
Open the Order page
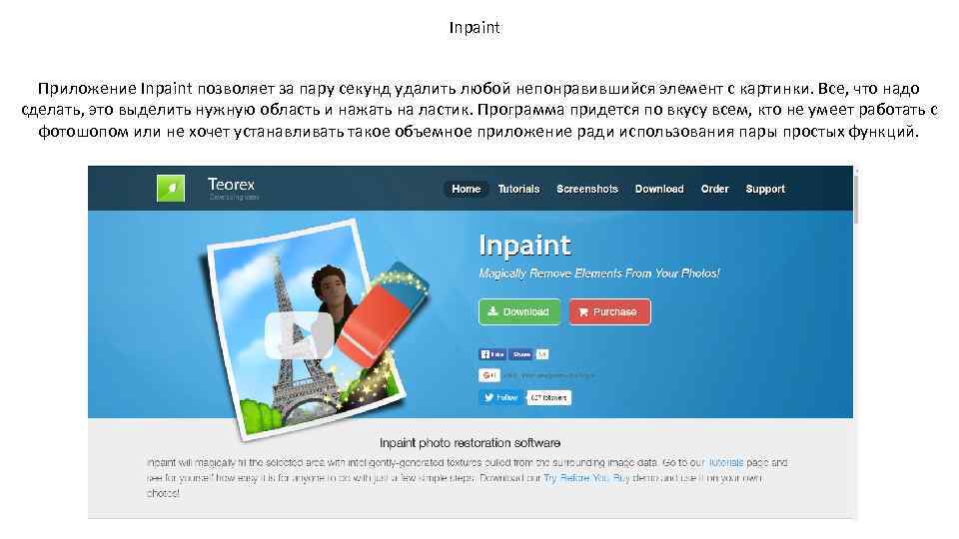click(715, 189)
